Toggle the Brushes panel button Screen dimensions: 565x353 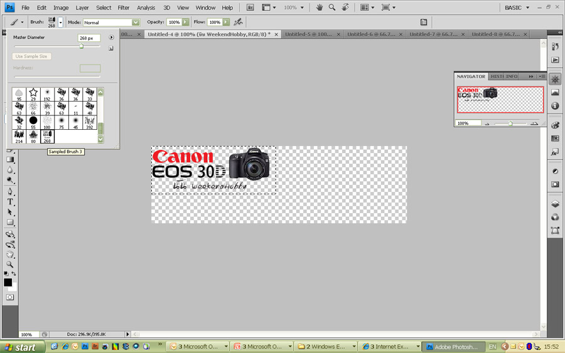(x=424, y=22)
